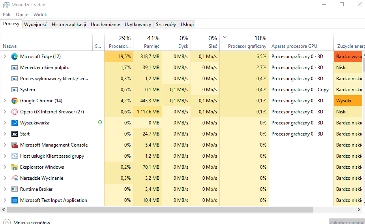
Task: Click the vertical scrollbar thumb
Action: 363,64
